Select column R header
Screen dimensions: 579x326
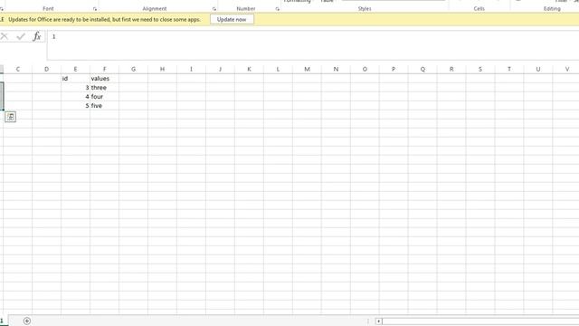pos(451,69)
